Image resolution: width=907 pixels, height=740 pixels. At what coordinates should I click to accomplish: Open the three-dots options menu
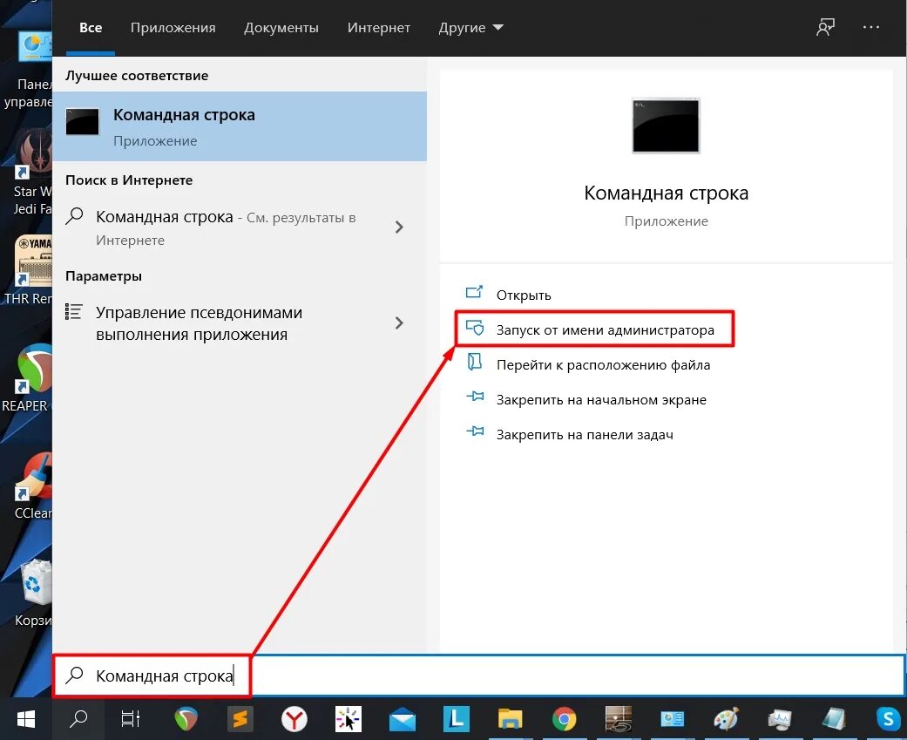tap(870, 27)
